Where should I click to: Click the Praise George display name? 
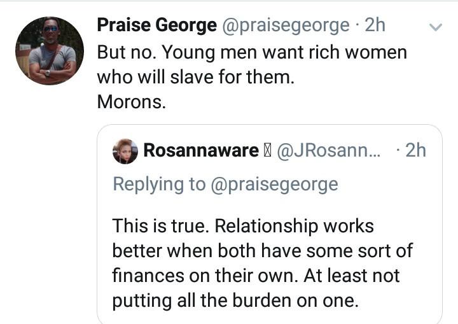(156, 25)
